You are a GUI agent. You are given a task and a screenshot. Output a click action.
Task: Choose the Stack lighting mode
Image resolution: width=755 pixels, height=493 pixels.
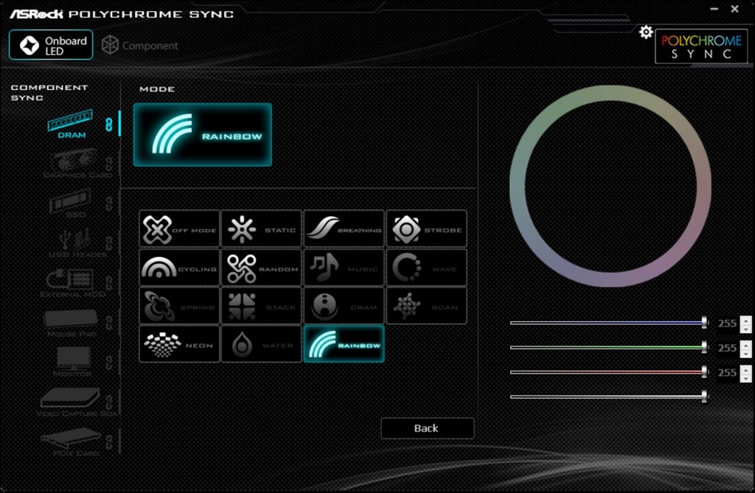[262, 307]
